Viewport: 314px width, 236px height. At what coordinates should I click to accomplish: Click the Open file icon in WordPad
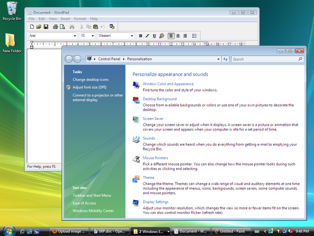39,27
